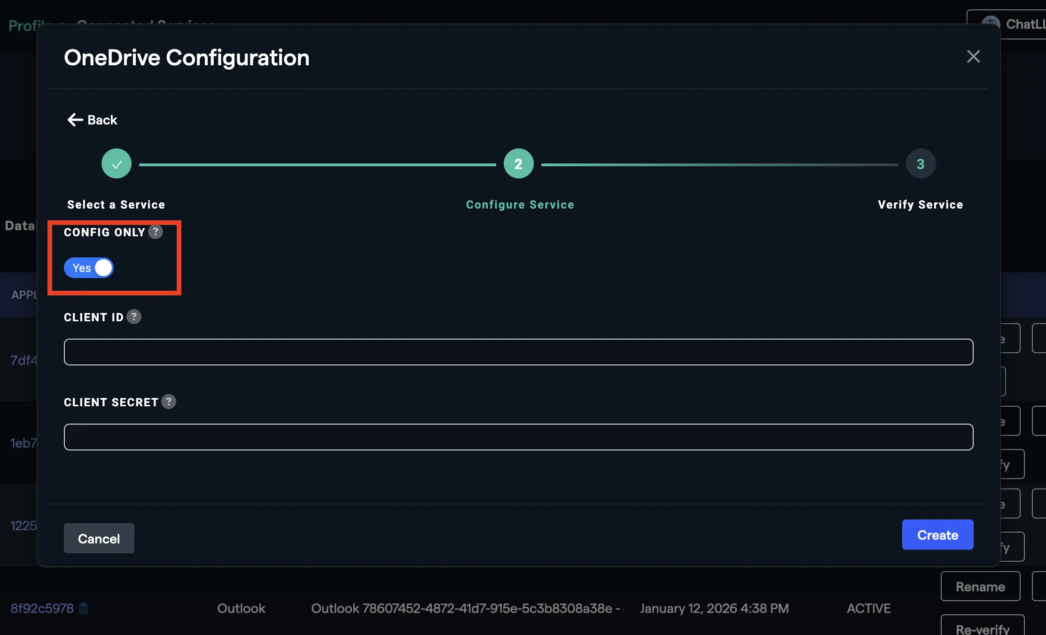
Task: Click the step 2 Configure Service circle
Action: 518,164
